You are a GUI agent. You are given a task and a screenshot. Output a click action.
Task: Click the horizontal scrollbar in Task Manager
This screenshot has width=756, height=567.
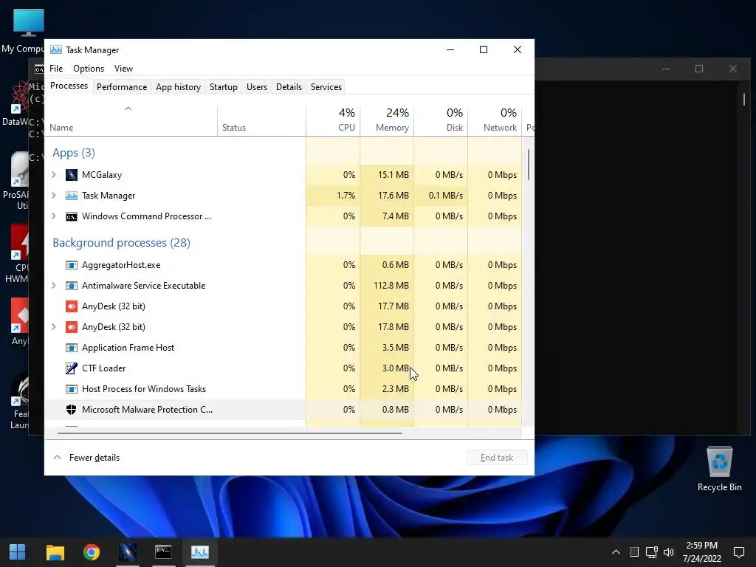[x=230, y=433]
